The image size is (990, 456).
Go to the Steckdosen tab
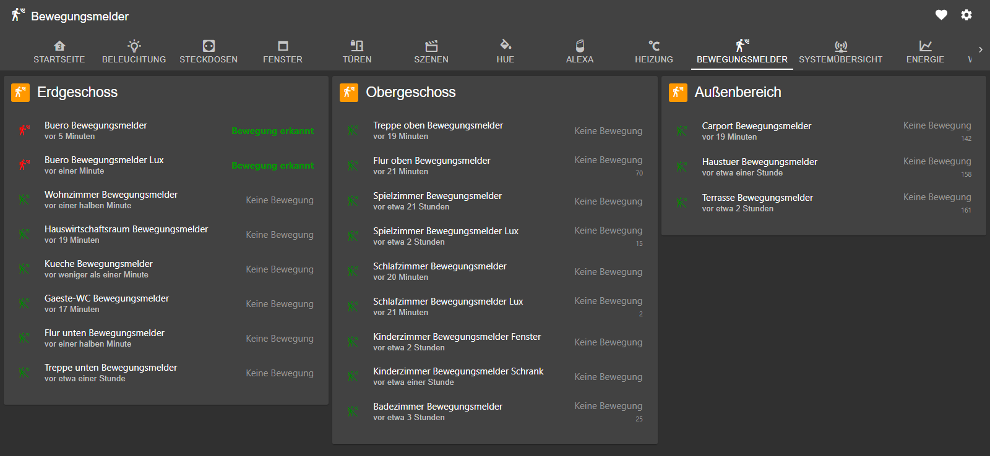209,52
